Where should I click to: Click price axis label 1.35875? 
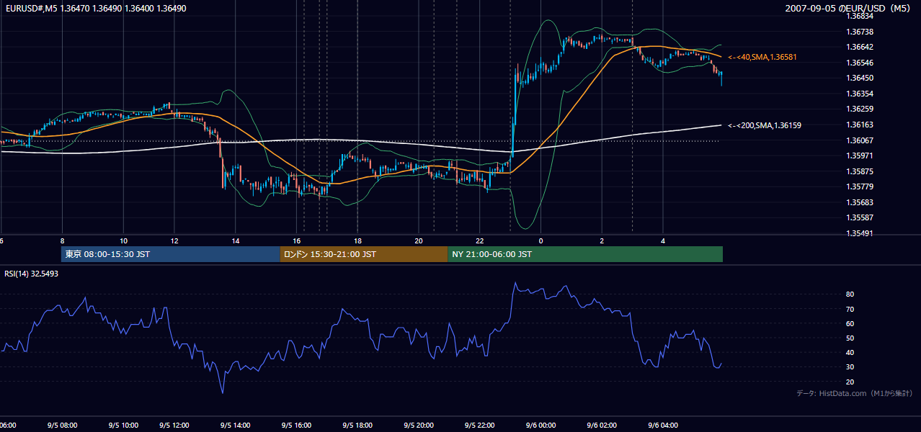(859, 171)
